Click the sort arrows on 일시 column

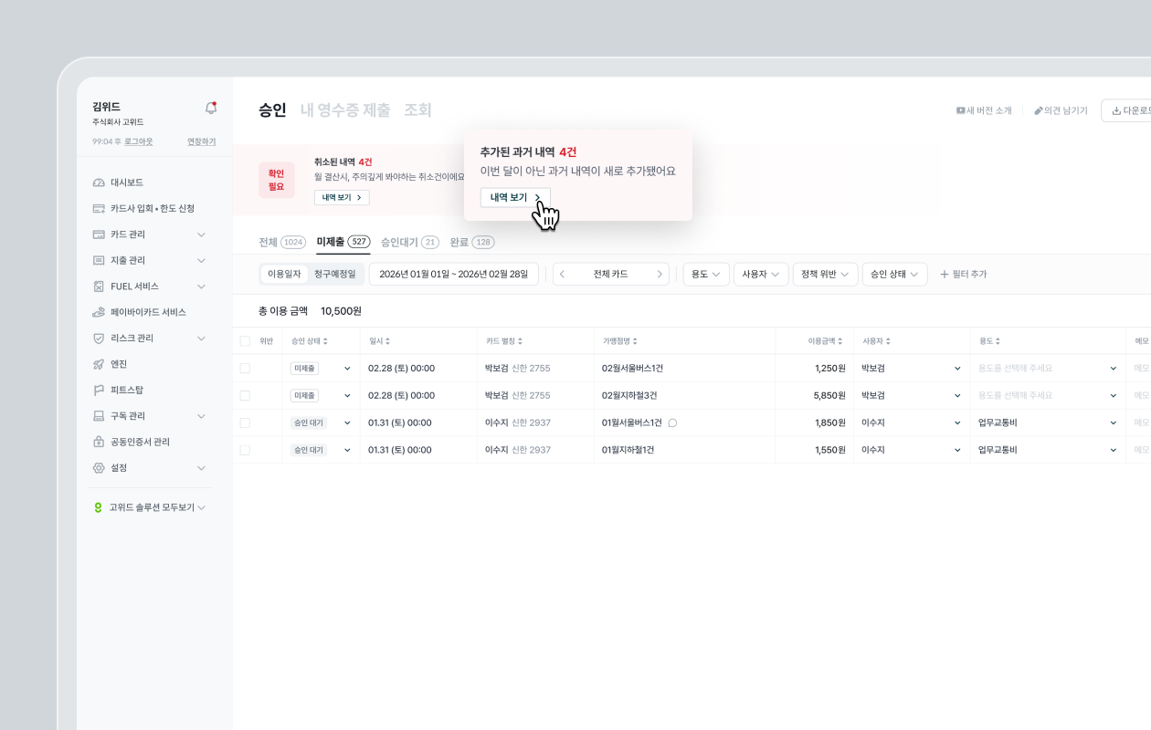387,341
